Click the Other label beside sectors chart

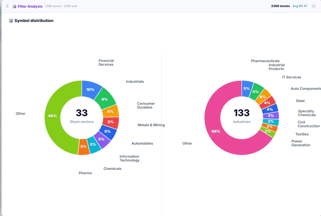(20, 113)
